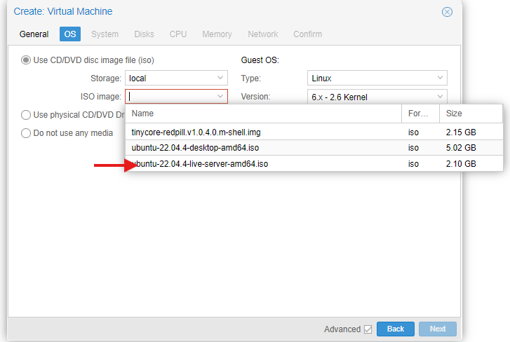Switch to the Memory tab
510x342 pixels.
coord(217,34)
